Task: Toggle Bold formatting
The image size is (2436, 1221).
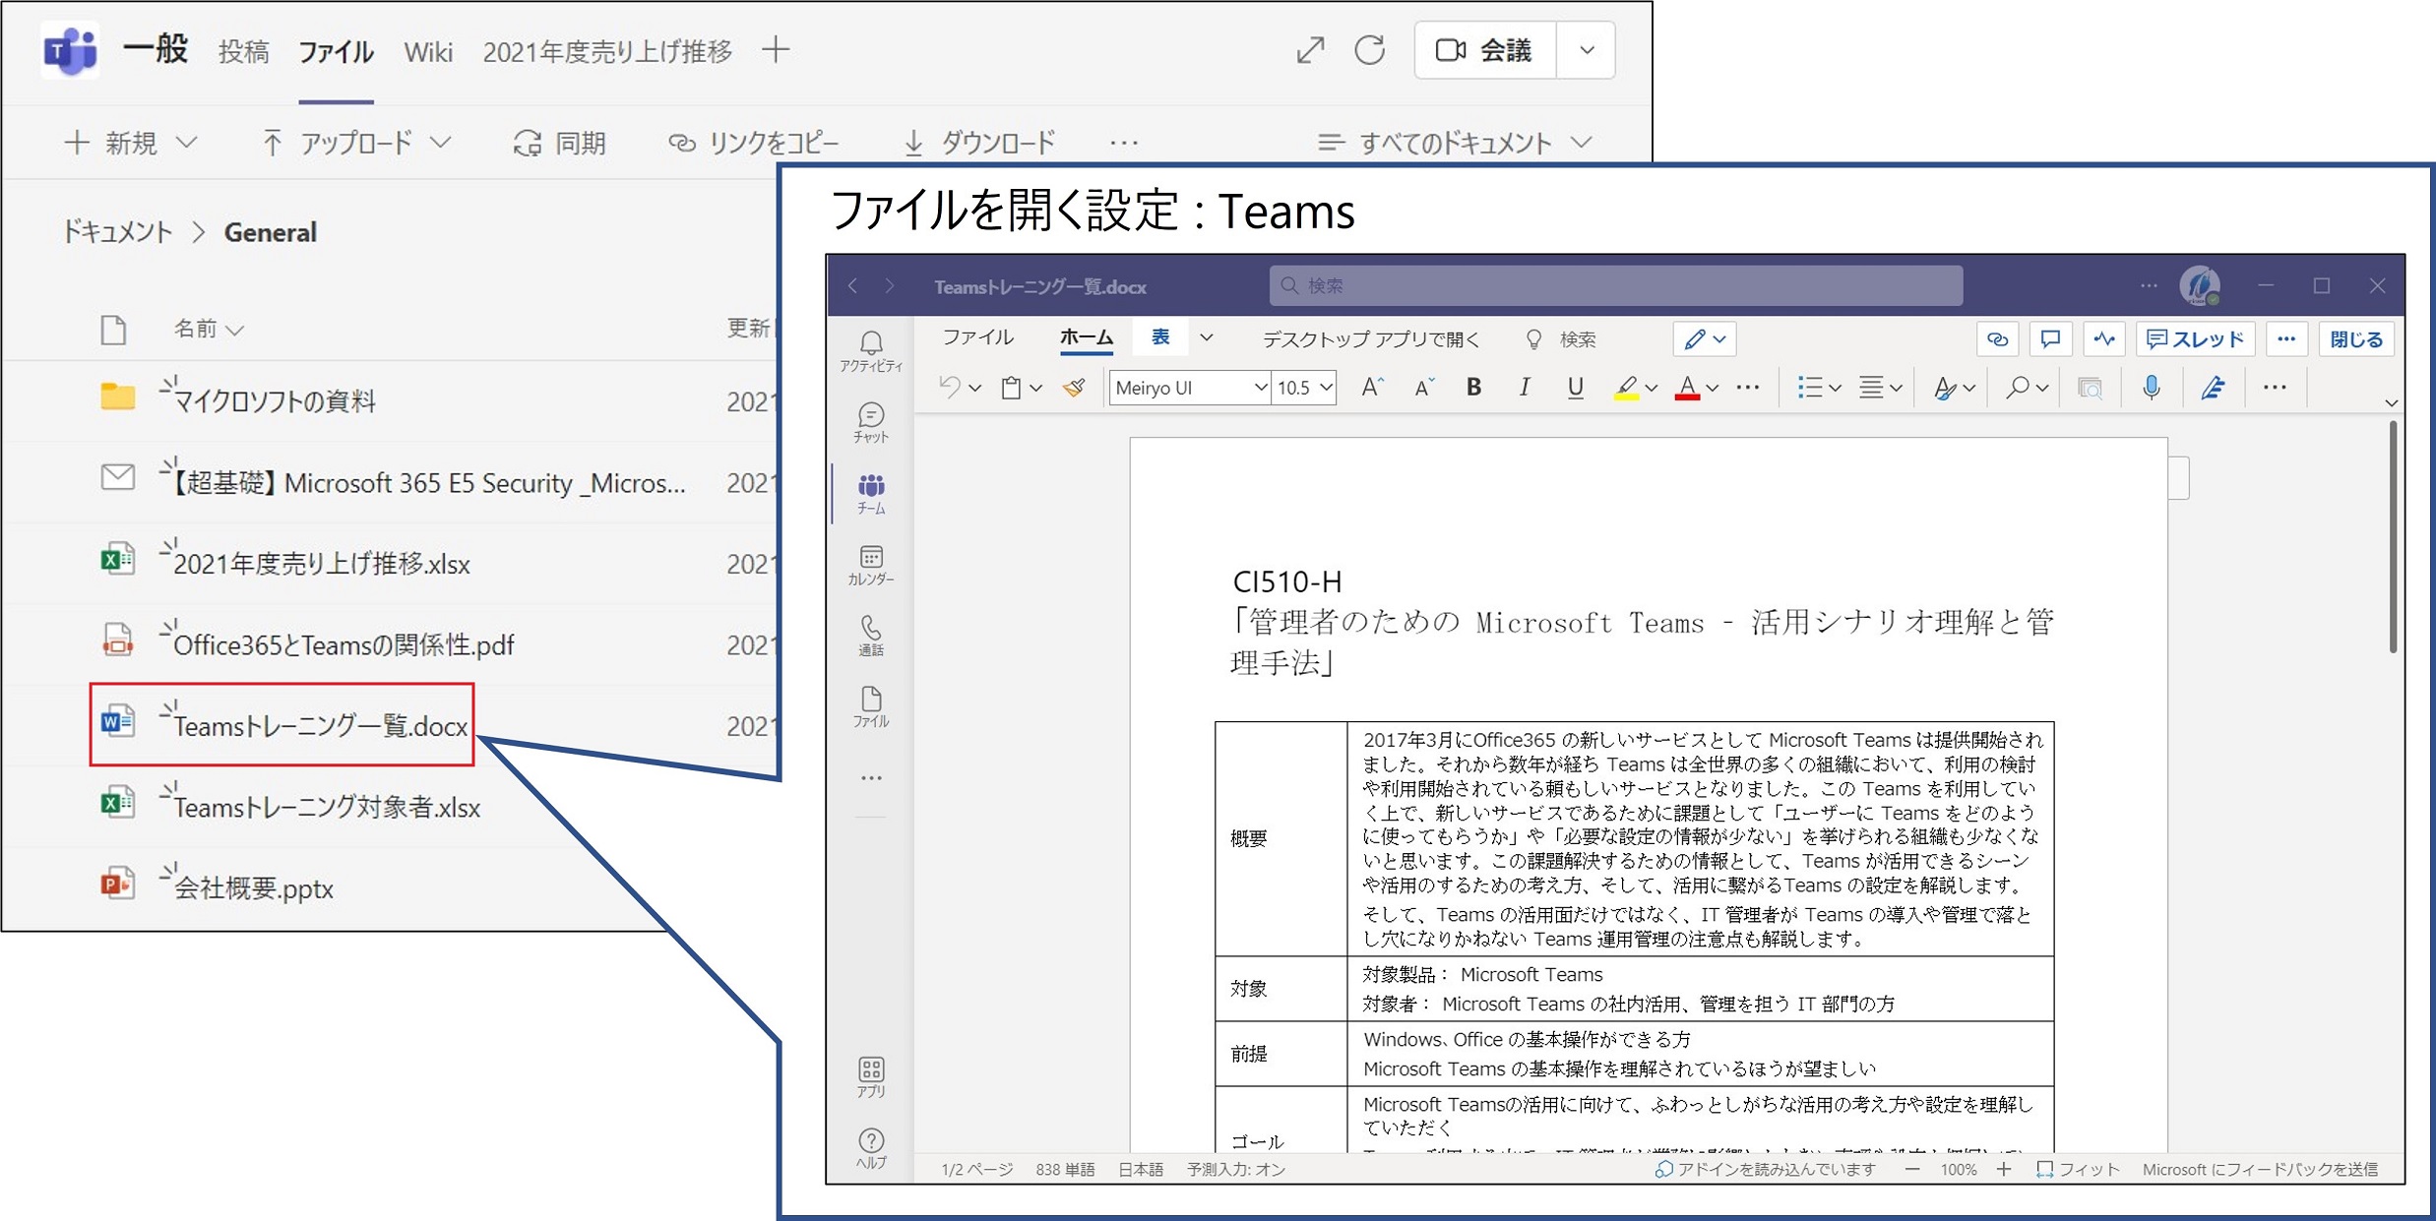Action: [x=1473, y=388]
